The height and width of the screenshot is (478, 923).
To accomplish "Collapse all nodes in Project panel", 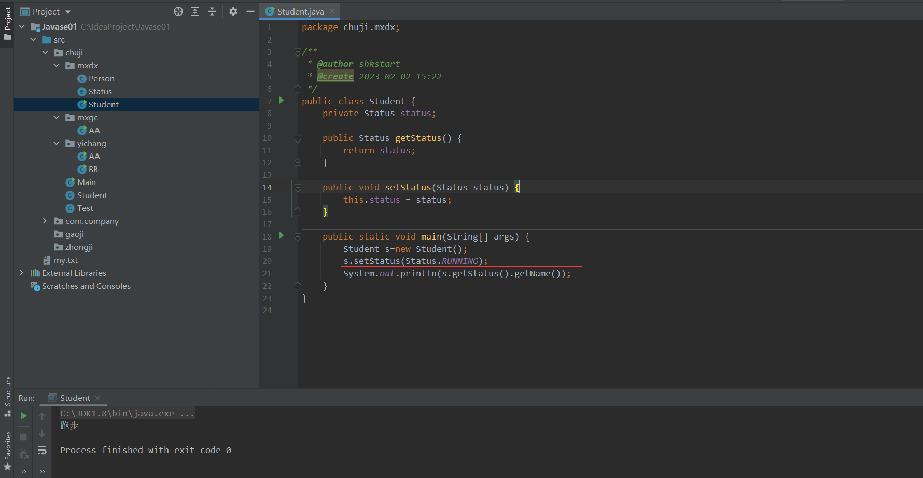I will 212,11.
